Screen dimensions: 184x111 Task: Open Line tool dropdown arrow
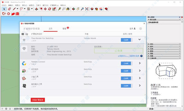click(17, 9)
